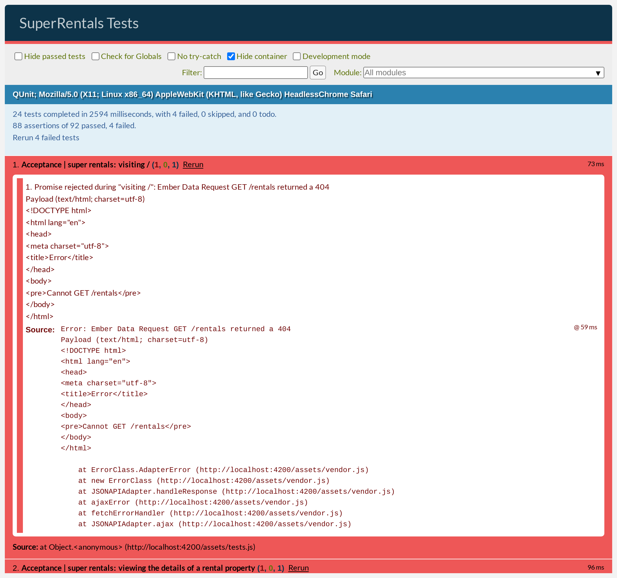Screen dimensions: 617x578
Task: Collapse the 'visiting /' test heading
Action: click(85, 165)
